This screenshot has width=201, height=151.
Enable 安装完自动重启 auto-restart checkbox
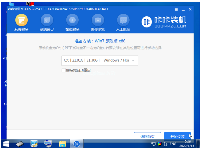point(63,70)
